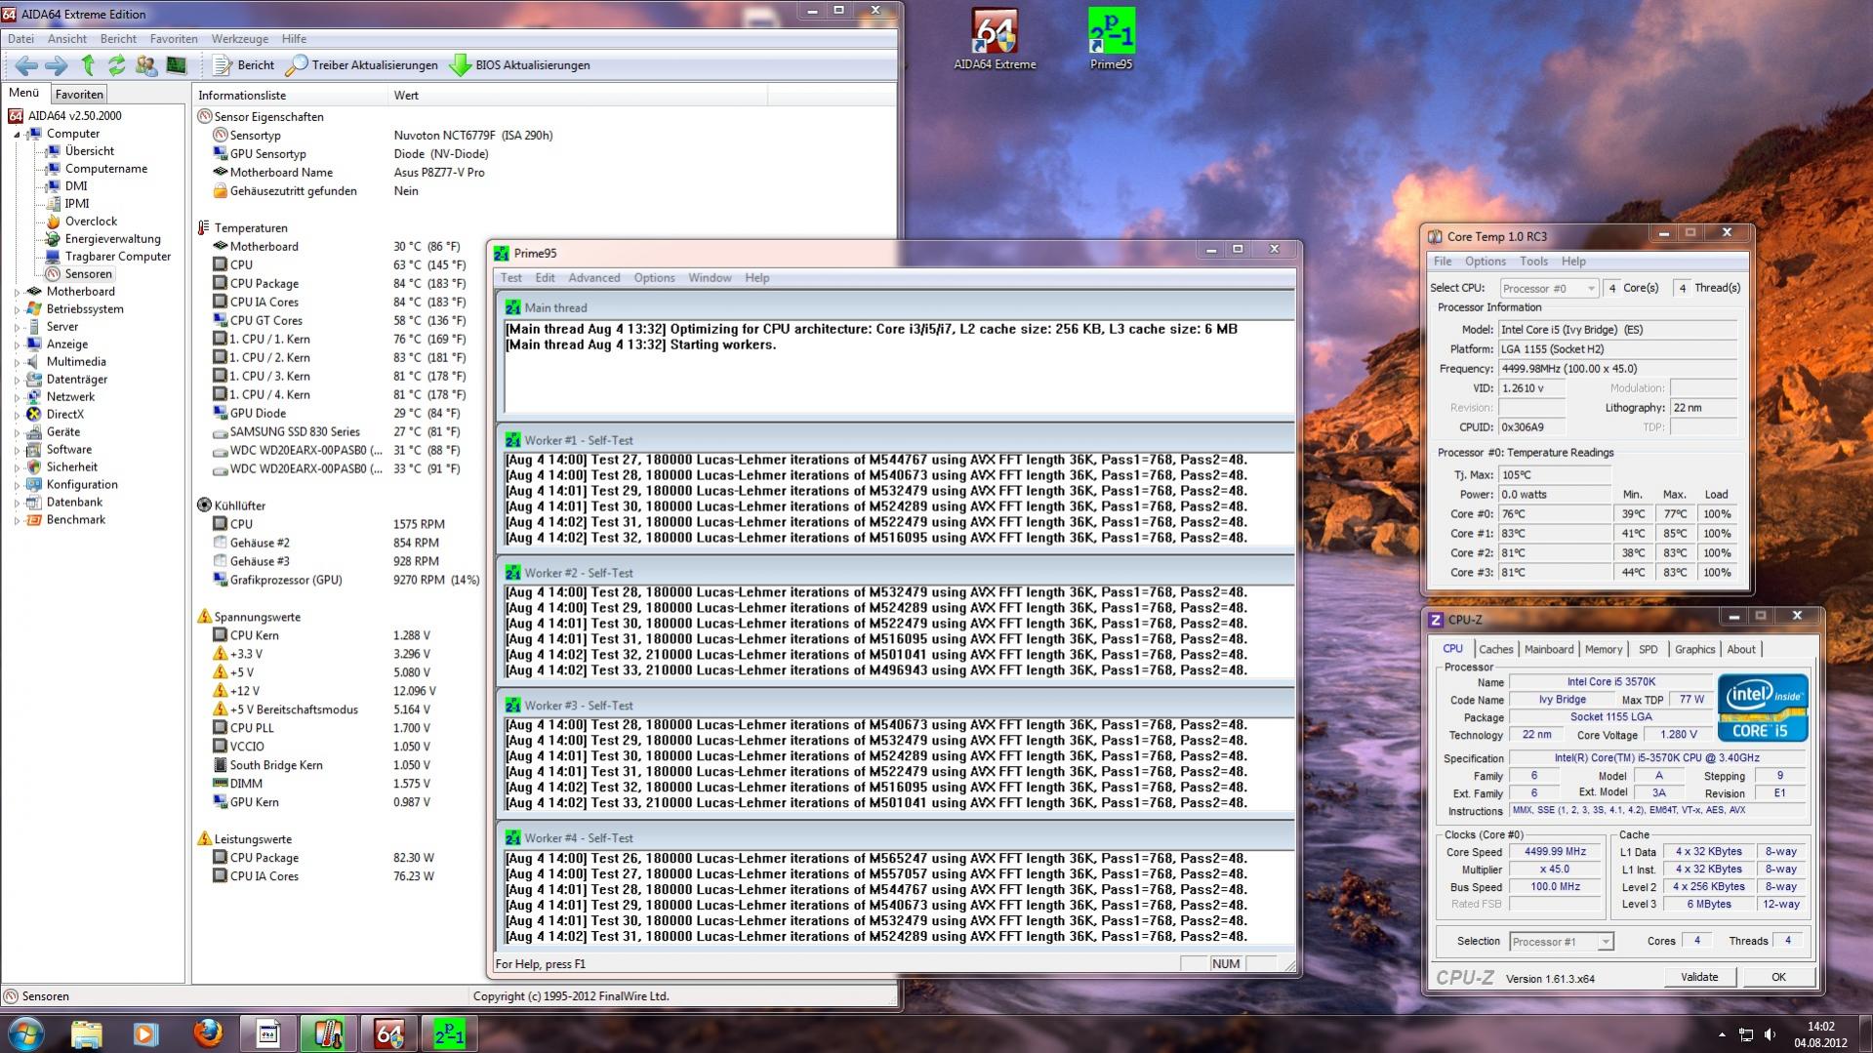Switch to the Prime95 taskbar button

click(x=449, y=1033)
